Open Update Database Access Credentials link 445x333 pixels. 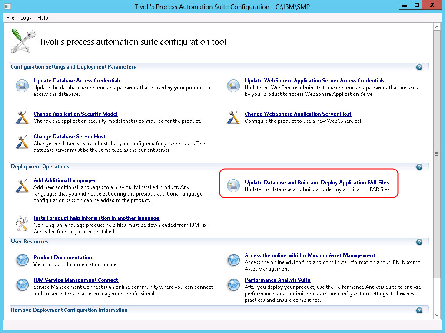click(x=77, y=81)
